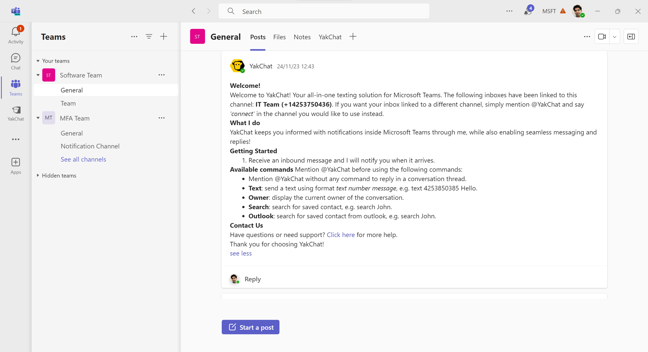Select the Teams icon in the sidebar
The image size is (648, 352).
(x=16, y=88)
